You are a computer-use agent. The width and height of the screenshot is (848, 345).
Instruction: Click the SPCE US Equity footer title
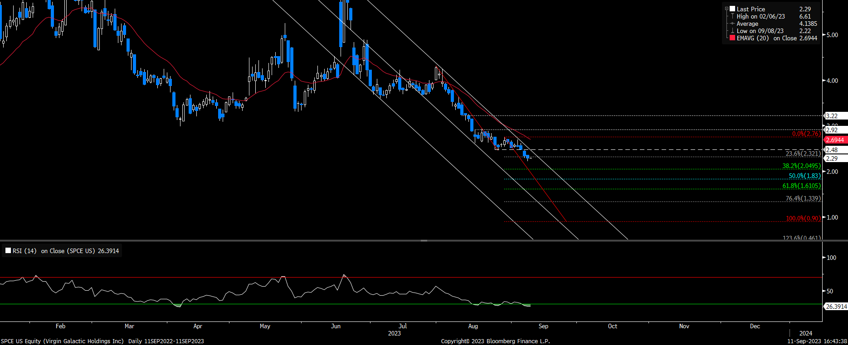point(62,341)
